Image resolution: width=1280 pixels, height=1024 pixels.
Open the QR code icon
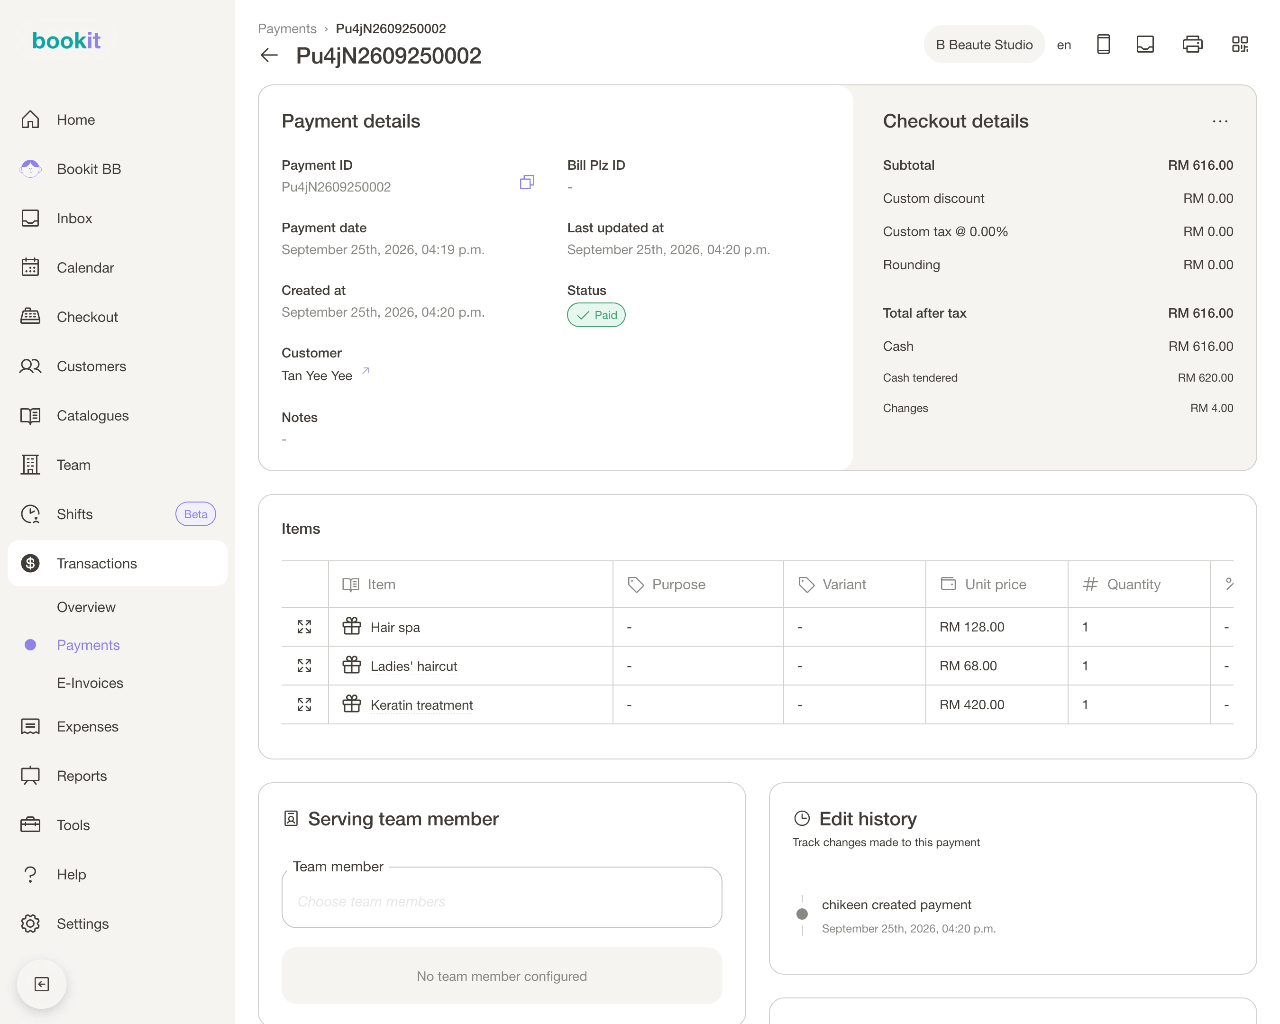1240,45
